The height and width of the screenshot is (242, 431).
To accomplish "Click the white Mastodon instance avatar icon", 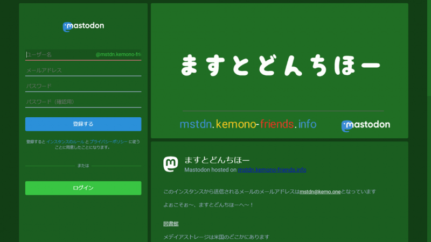I will 171,164.
